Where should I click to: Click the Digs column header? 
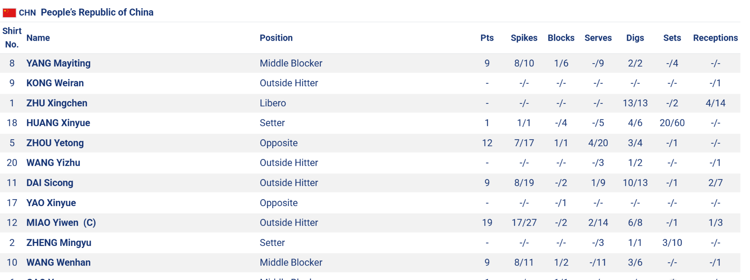tap(635, 38)
